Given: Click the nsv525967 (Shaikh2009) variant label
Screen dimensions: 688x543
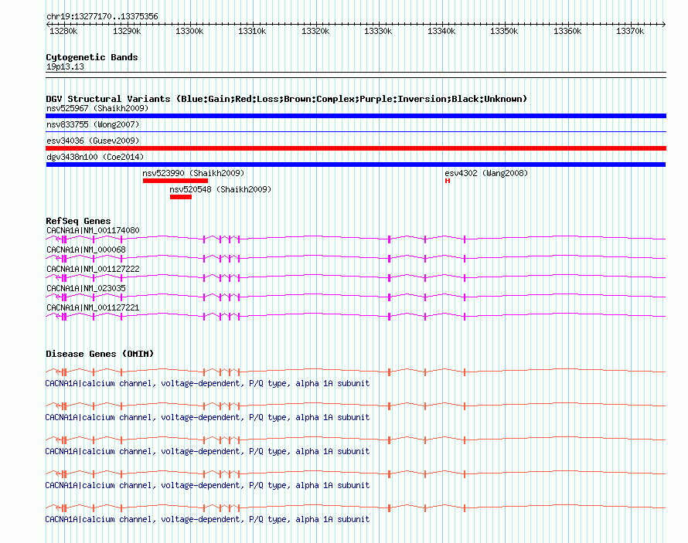Looking at the screenshot, I should 97,108.
